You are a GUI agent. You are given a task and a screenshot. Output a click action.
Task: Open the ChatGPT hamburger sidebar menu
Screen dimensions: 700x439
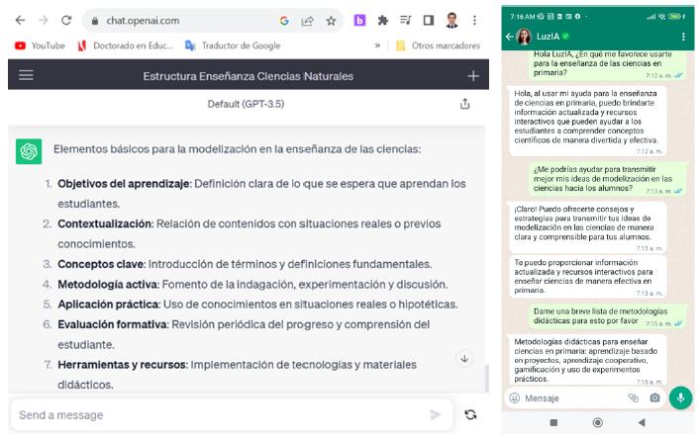[26, 75]
